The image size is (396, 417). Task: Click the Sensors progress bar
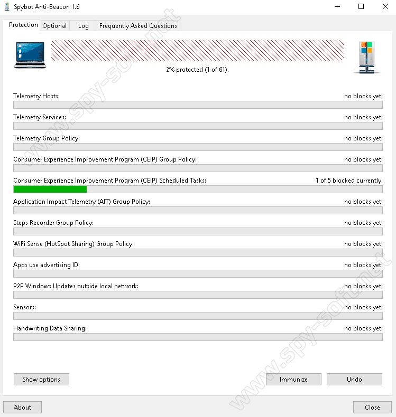click(x=198, y=316)
